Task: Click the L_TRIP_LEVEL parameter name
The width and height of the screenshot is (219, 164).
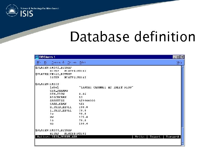Action: 61,111
